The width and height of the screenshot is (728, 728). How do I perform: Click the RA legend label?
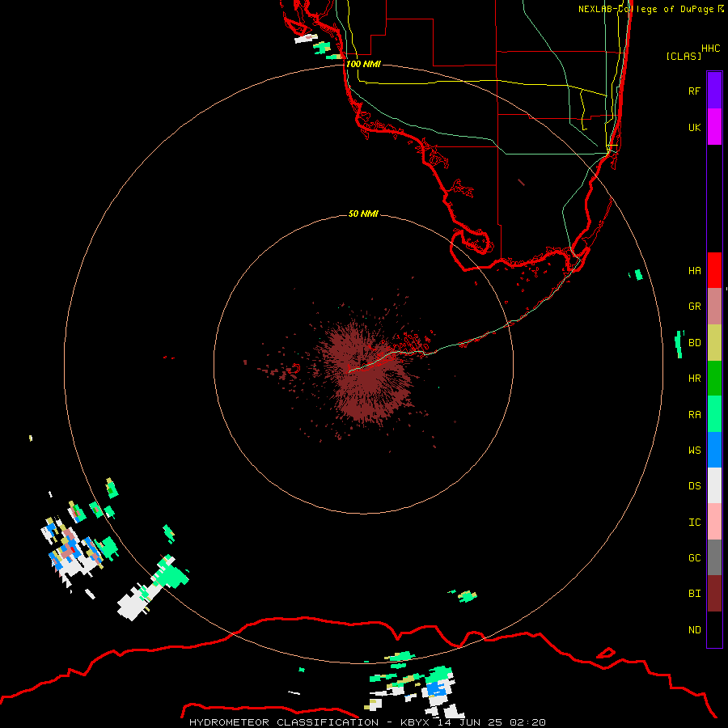click(x=694, y=415)
